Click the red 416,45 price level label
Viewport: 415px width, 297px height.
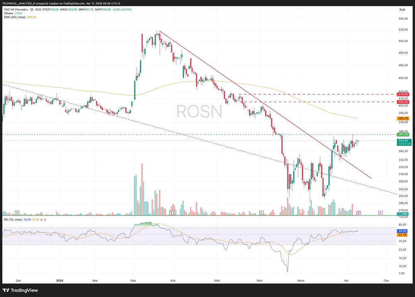[x=403, y=95]
